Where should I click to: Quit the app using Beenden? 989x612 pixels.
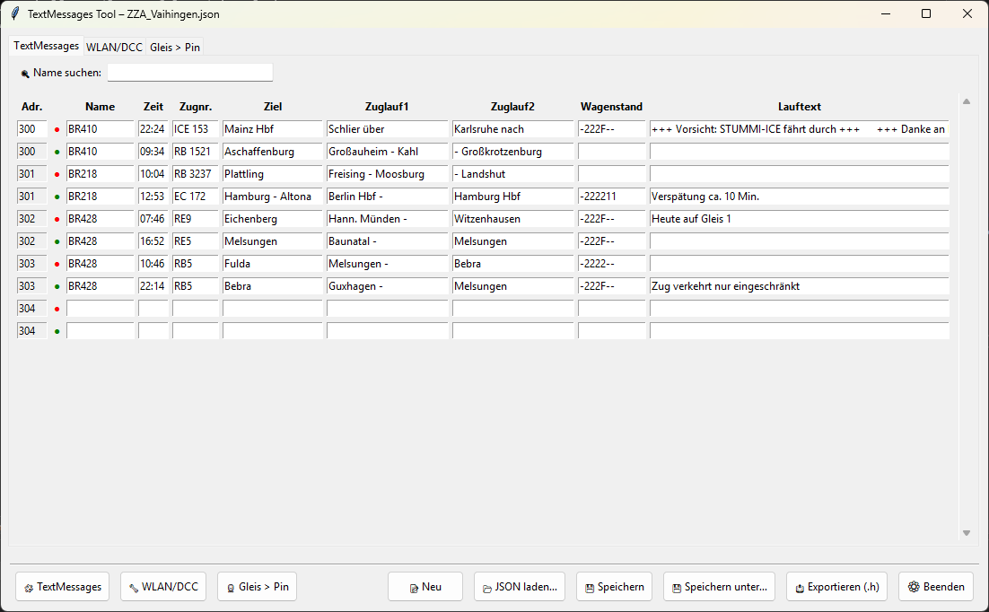tap(936, 587)
